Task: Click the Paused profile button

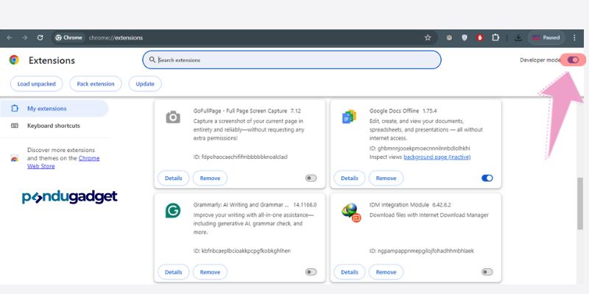Action: [x=546, y=37]
